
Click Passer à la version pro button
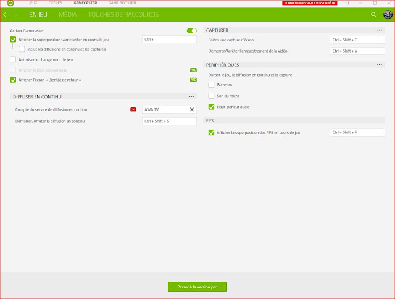click(197, 287)
